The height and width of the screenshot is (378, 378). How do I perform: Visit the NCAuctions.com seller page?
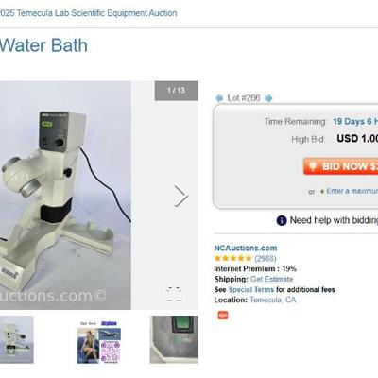(x=246, y=248)
